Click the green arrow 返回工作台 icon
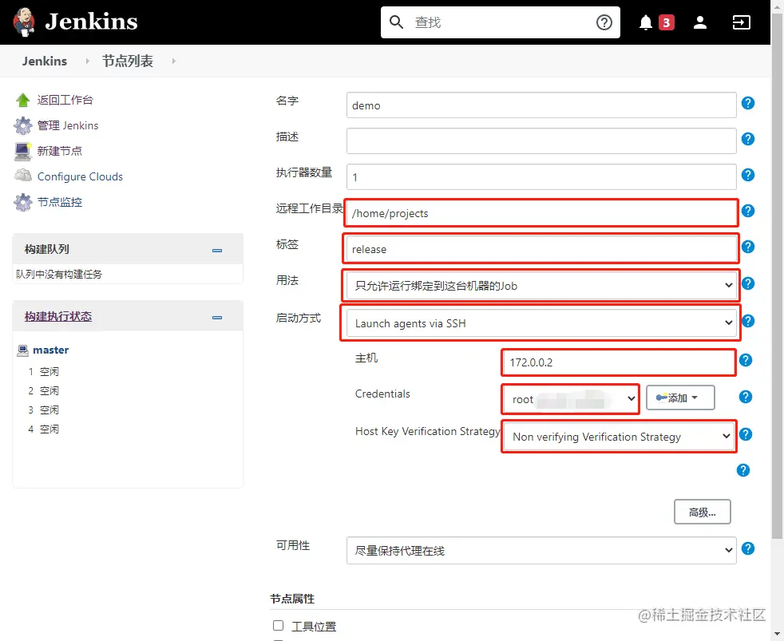This screenshot has width=784, height=641. pos(22,100)
